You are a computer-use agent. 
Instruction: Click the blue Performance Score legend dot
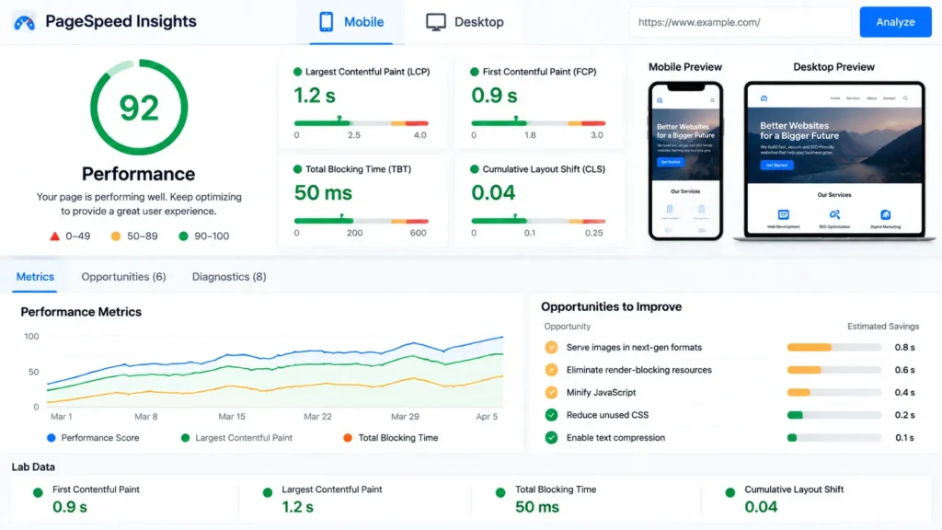52,438
